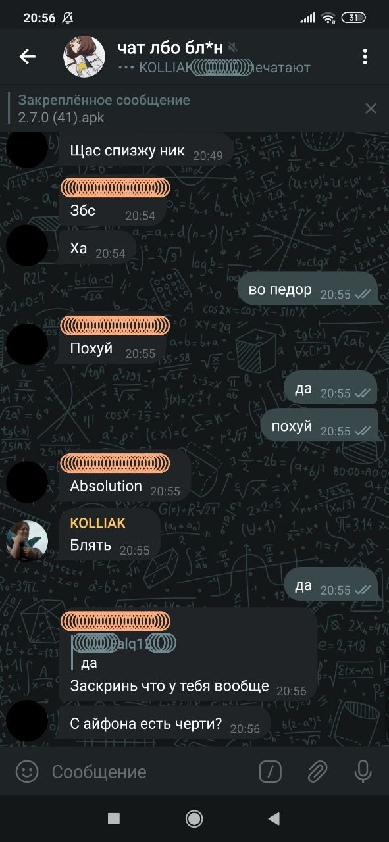The image size is (389, 842).
Task: Tap the KOLLIAK sender name
Action: (97, 523)
